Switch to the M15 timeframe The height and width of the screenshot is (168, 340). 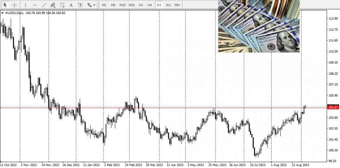tap(122, 5)
